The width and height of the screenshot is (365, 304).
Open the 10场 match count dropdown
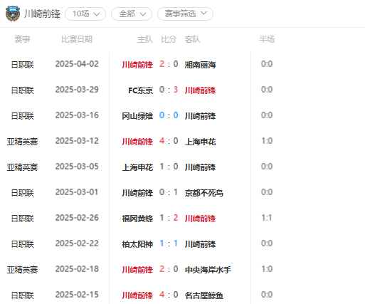(85, 14)
